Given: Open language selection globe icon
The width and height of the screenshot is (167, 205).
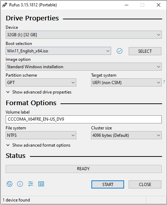Looking at the screenshot, I should [9, 184].
